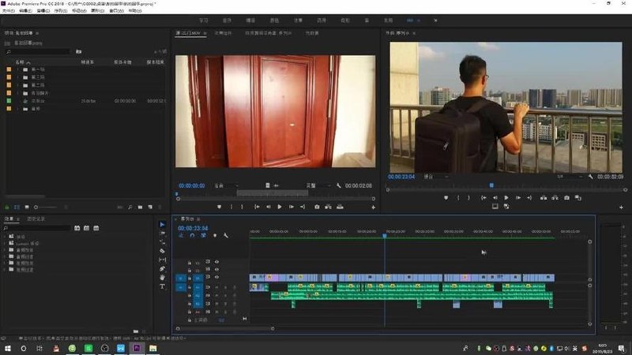
Task: Add marker in the Program monitor
Action: (446, 198)
